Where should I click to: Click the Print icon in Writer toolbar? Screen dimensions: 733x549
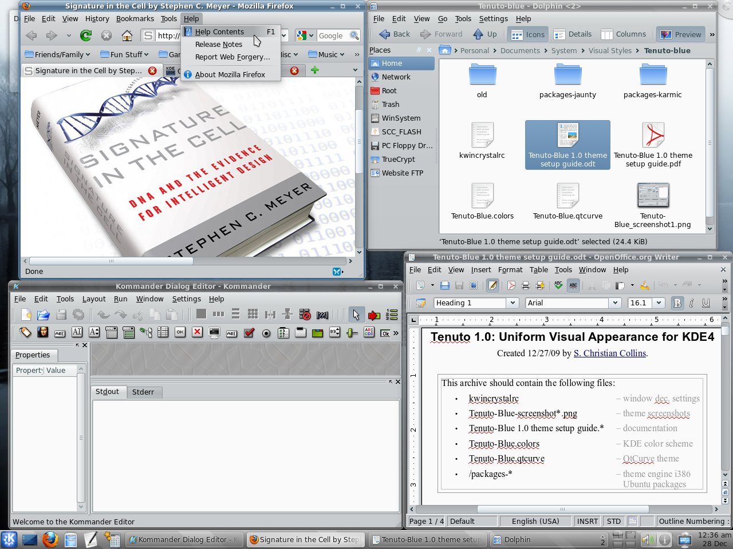click(x=526, y=285)
